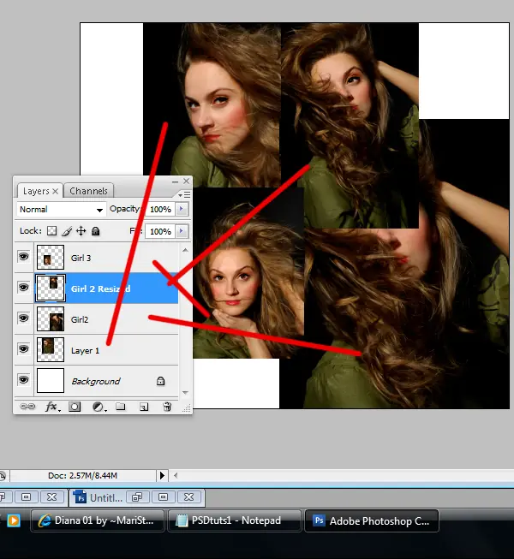The height and width of the screenshot is (559, 514).
Task: Open PSDtuts1 Notepad from the taskbar
Action: click(236, 520)
